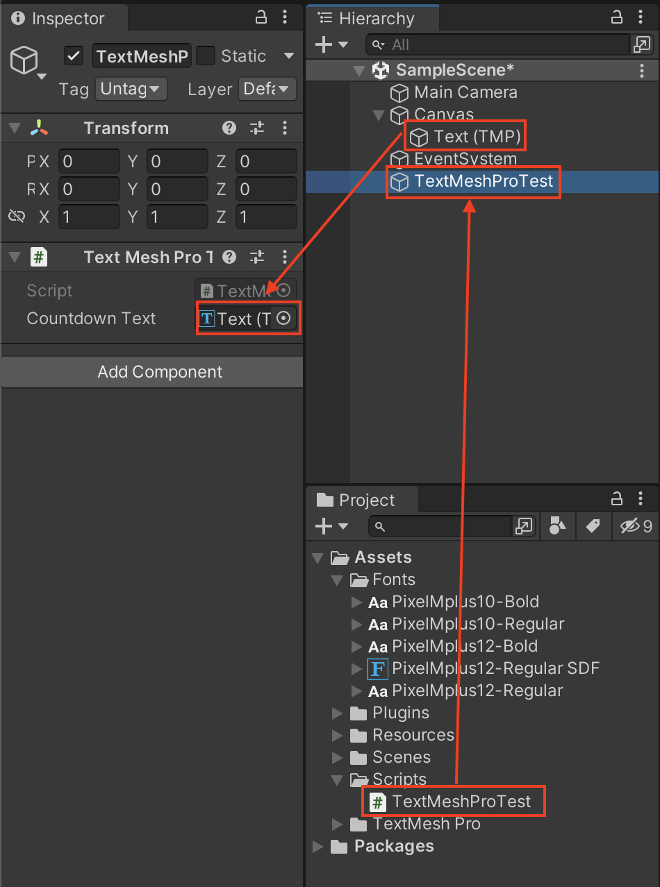
Task: Click the label filter icon in the Project toolbar
Action: pyautogui.click(x=593, y=526)
